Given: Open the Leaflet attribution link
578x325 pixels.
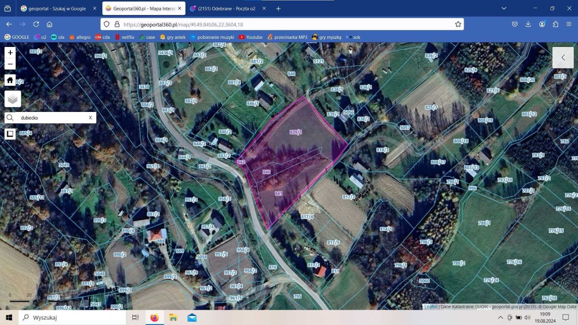Looking at the screenshot, I should click(430, 306).
